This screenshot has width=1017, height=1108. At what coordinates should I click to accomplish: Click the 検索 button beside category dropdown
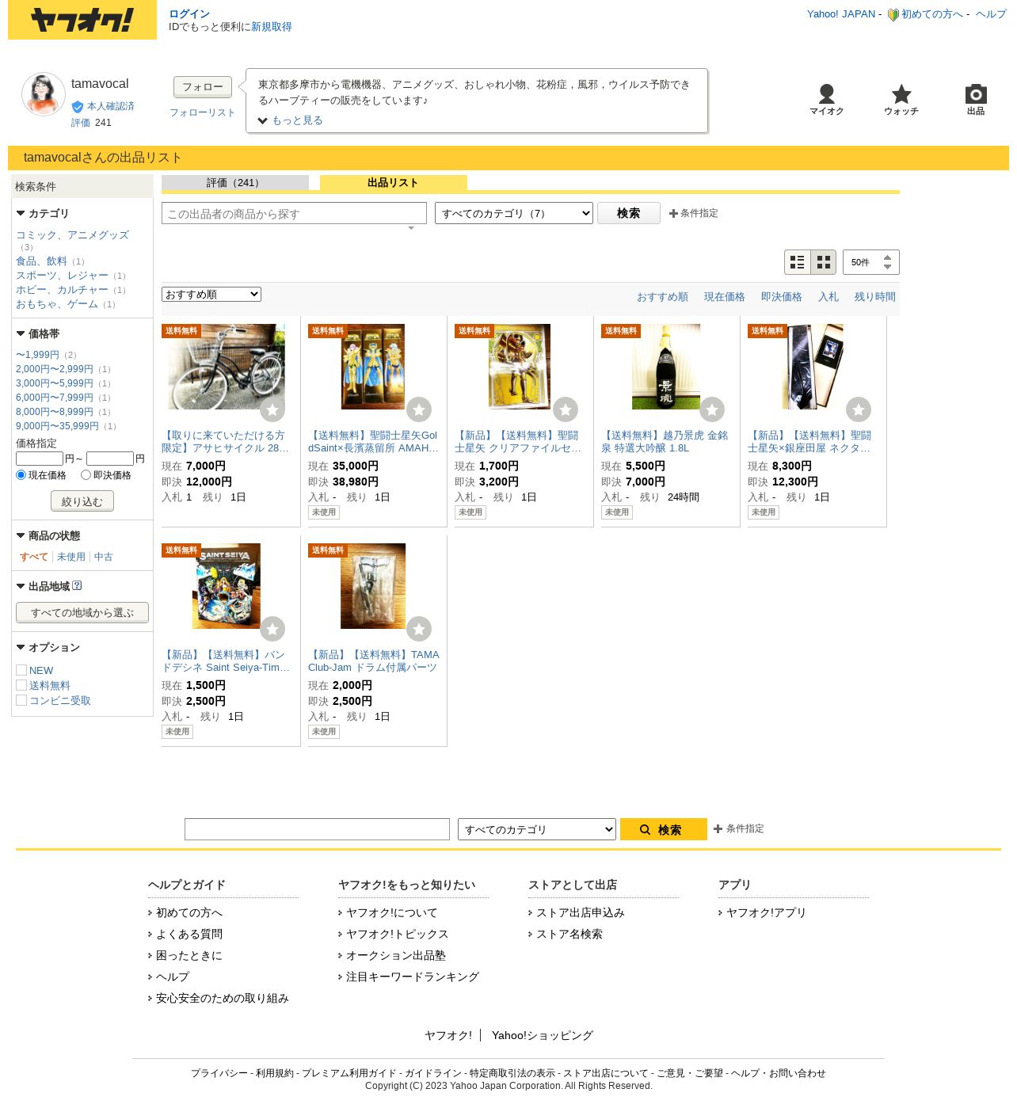[629, 213]
